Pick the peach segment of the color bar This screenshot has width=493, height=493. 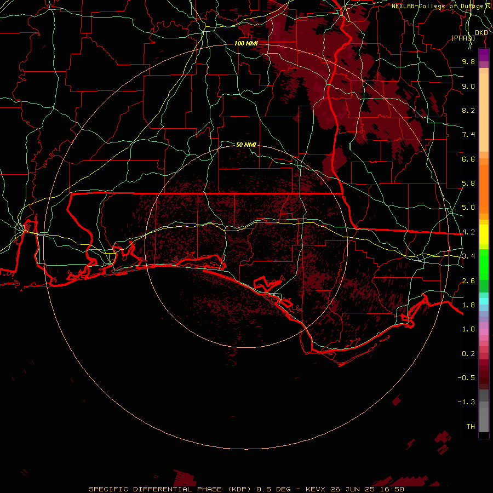[484, 112]
